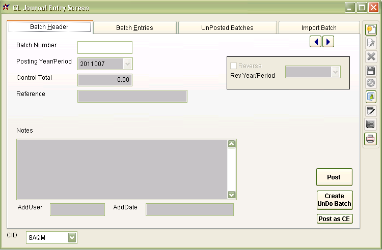Image resolution: width=382 pixels, height=250 pixels.
Task: Open the UnPosted Batches tab
Action: click(x=227, y=28)
